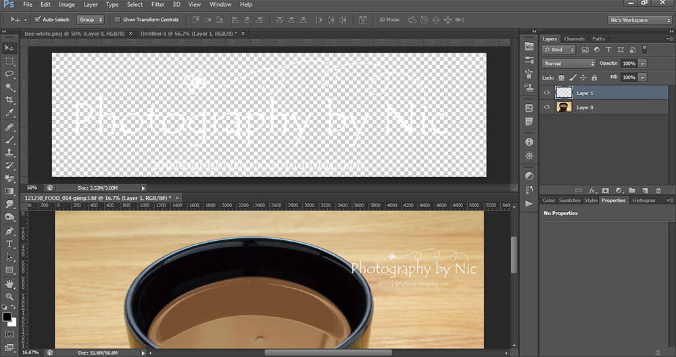Click the foreground color swatch
Image resolution: width=676 pixels, height=357 pixels.
(7, 317)
